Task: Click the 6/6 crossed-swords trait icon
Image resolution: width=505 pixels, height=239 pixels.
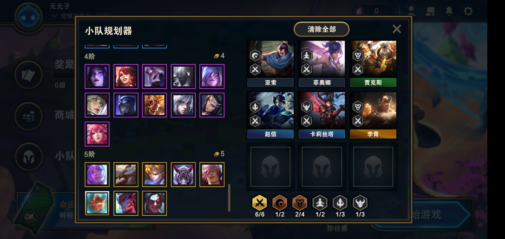Action: [x=260, y=203]
